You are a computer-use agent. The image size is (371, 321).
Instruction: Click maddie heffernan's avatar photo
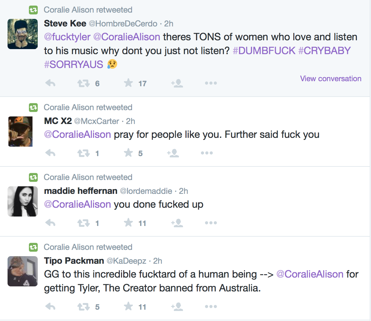click(23, 201)
